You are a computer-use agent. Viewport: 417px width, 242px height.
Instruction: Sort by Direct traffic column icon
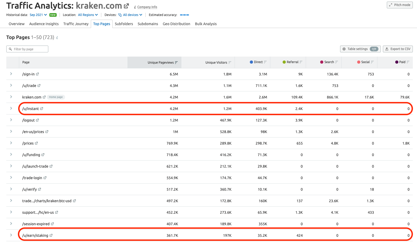(x=265, y=62)
